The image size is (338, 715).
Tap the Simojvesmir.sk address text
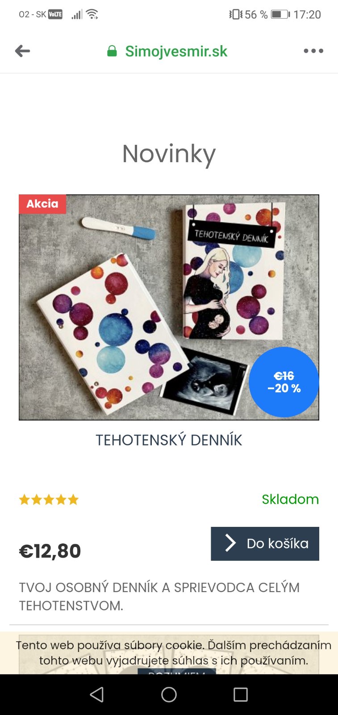point(176,51)
